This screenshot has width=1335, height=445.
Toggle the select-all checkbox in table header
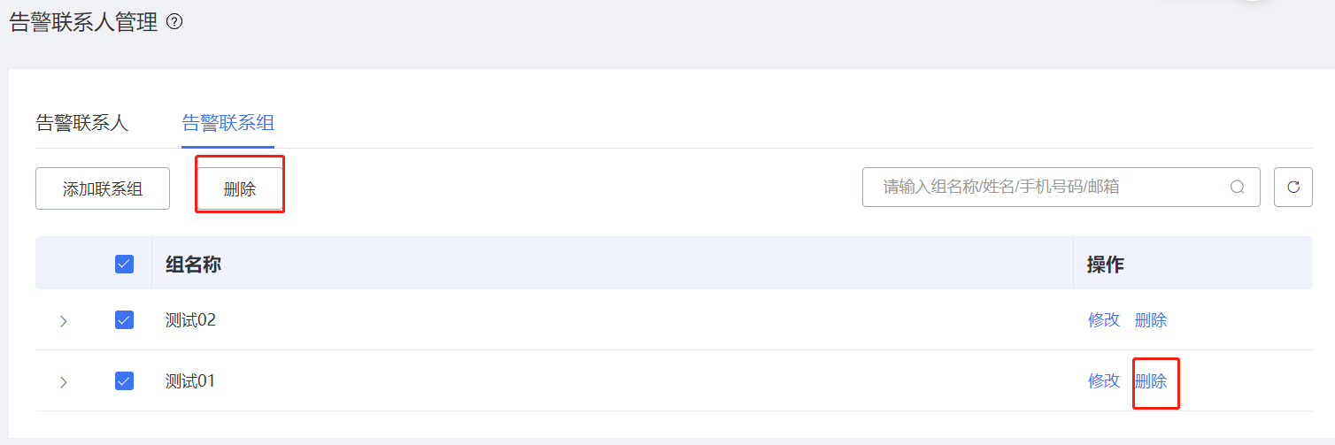(124, 264)
